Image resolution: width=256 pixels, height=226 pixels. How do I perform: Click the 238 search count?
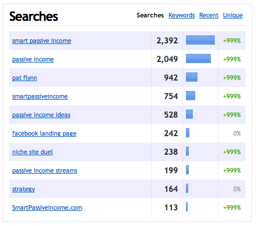(x=171, y=152)
